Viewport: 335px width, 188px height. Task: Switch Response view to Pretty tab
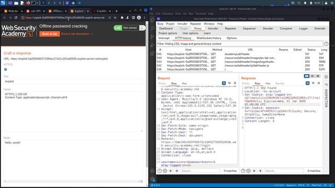(x=245, y=84)
